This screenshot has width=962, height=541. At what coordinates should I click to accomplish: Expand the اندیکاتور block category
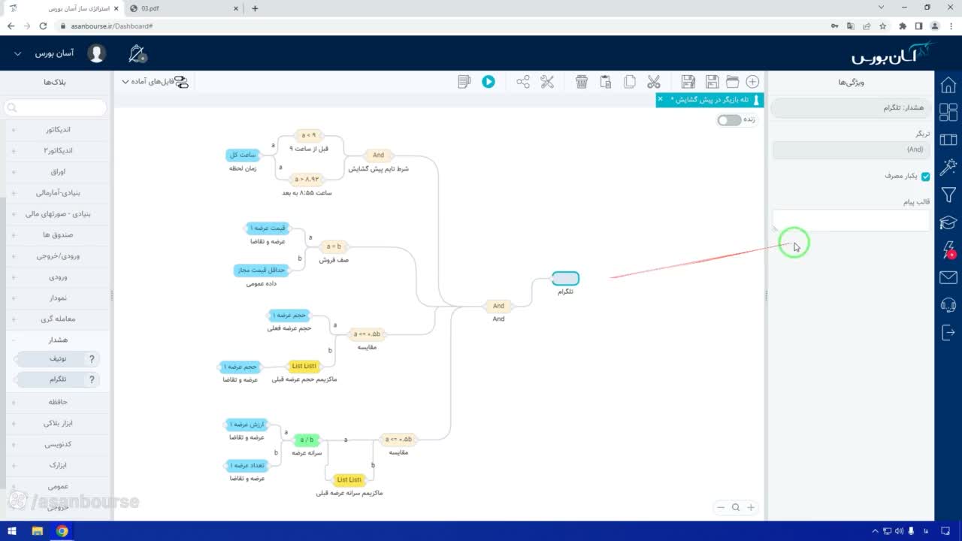58,129
